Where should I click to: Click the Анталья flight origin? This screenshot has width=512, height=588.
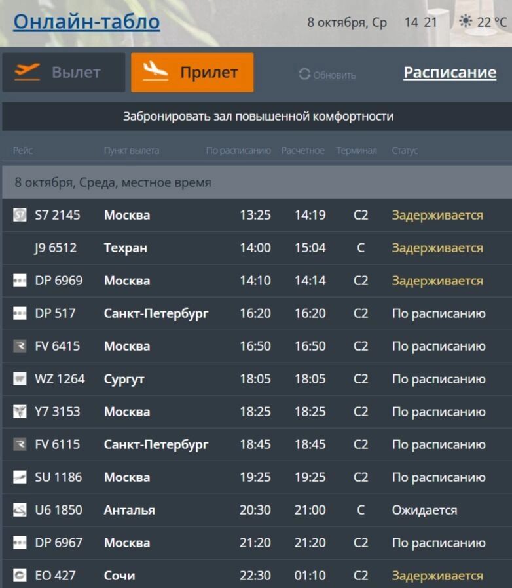130,510
